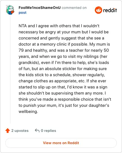Click the final word "wellbeing." in comment
Viewport: 122px width, 153px height.
pos(28,111)
